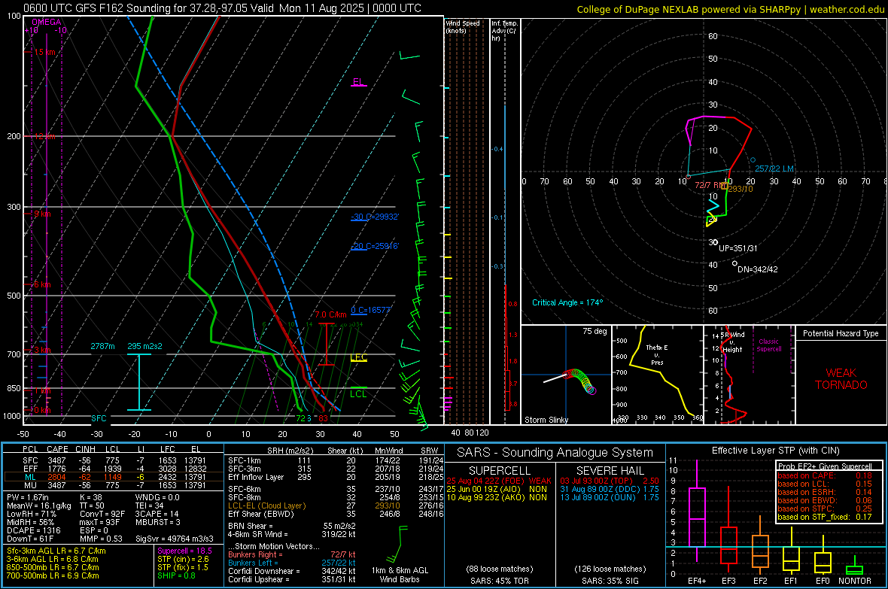This screenshot has width=888, height=589.
Task: Click the 15 km height marker
Action: click(44, 52)
